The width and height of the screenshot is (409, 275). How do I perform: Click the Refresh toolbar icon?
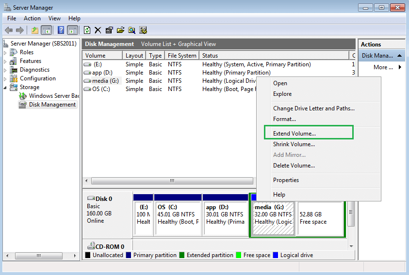pyautogui.click(x=87, y=30)
